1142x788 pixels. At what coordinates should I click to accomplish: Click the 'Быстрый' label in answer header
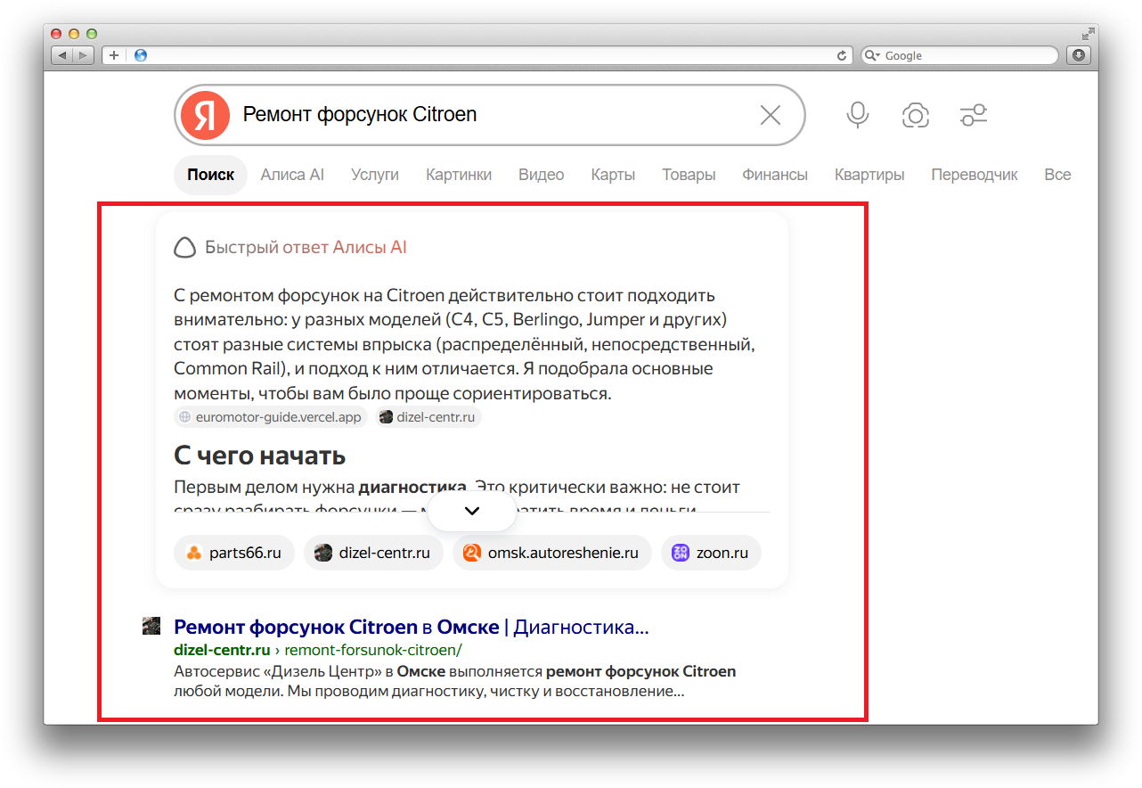(x=241, y=248)
